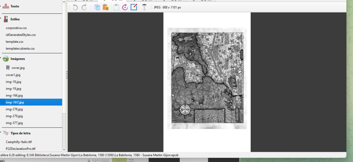
Task: Select cover1.jpg image
Action: (13, 75)
